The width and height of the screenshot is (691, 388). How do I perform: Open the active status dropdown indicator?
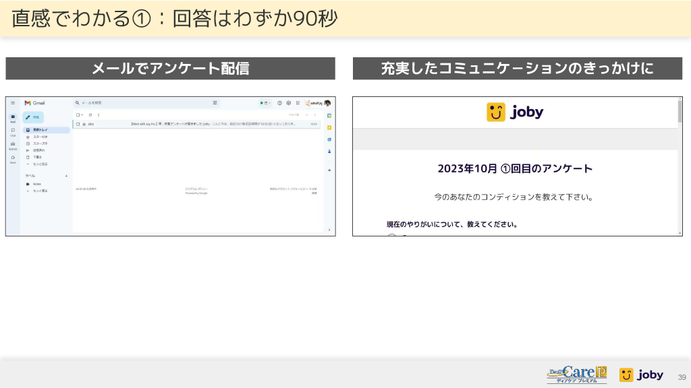265,103
